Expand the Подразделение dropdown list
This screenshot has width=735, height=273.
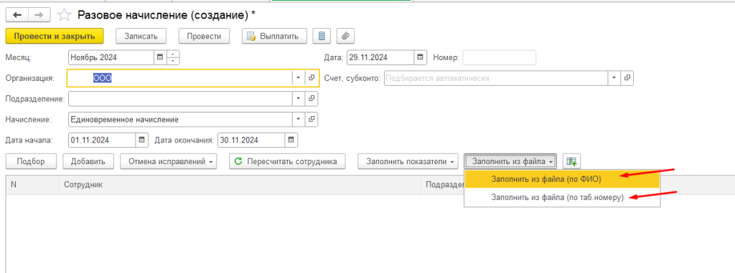(x=299, y=99)
